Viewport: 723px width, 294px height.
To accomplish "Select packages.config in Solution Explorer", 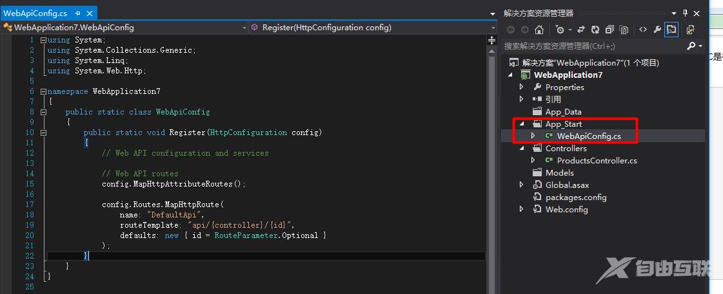I will tap(575, 198).
